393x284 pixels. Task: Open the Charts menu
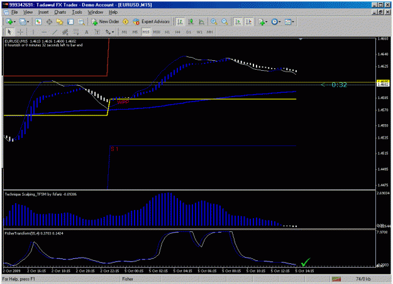click(x=60, y=13)
